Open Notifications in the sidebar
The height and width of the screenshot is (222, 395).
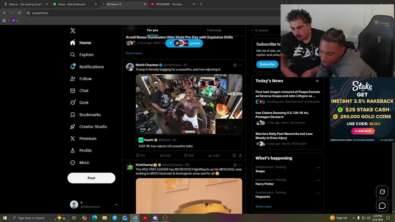click(87, 67)
